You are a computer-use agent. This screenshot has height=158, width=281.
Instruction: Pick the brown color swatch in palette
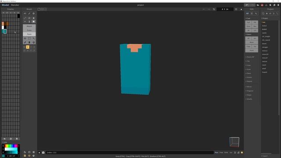[x=7, y=24]
